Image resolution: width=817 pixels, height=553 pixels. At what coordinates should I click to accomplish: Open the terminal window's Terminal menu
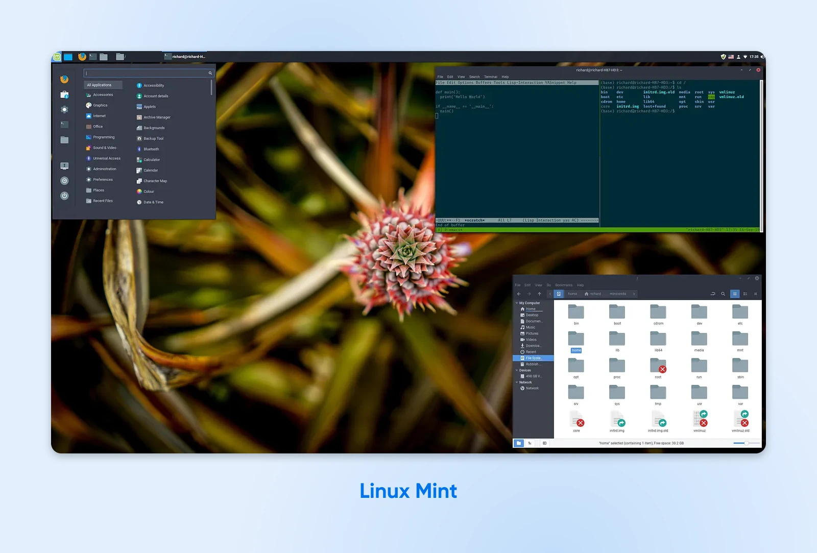(490, 77)
